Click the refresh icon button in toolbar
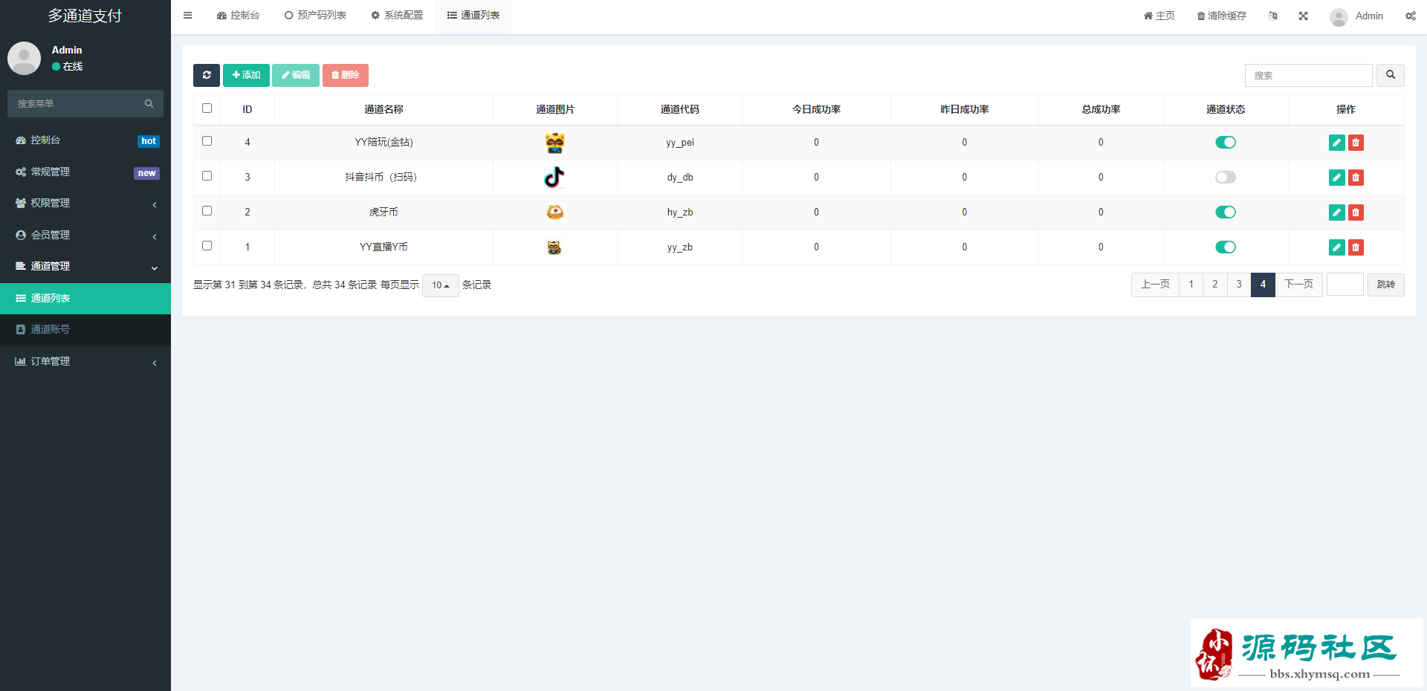 207,75
